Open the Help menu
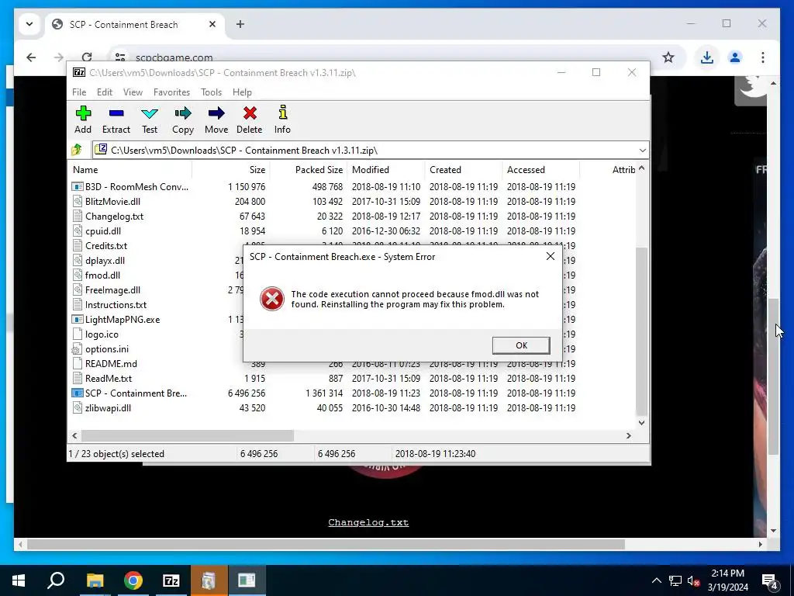 242,92
